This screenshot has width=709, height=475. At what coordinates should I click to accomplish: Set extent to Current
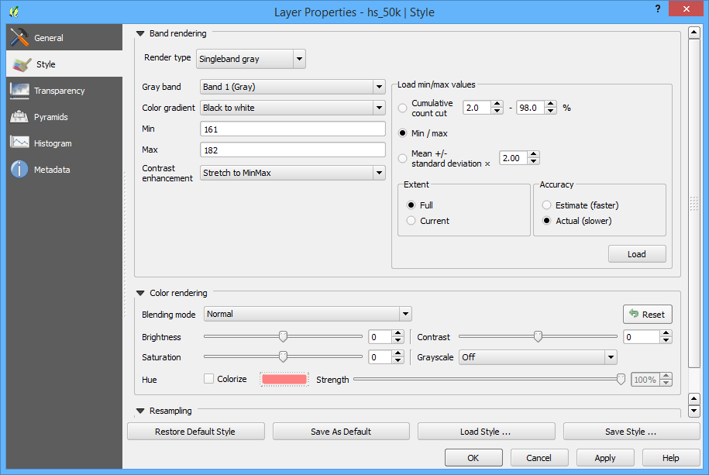coord(411,221)
